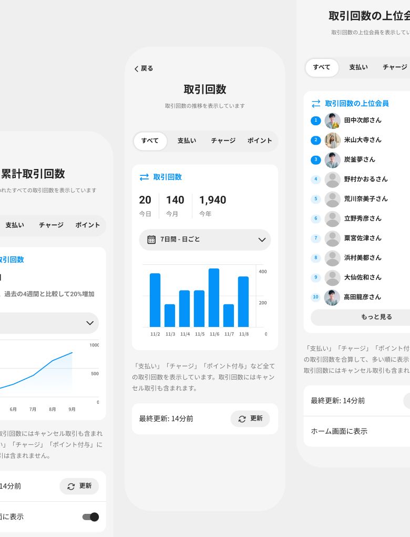The image size is (410, 537).
Task: Click the 11/6 bar in the chart
Action: click(214, 297)
